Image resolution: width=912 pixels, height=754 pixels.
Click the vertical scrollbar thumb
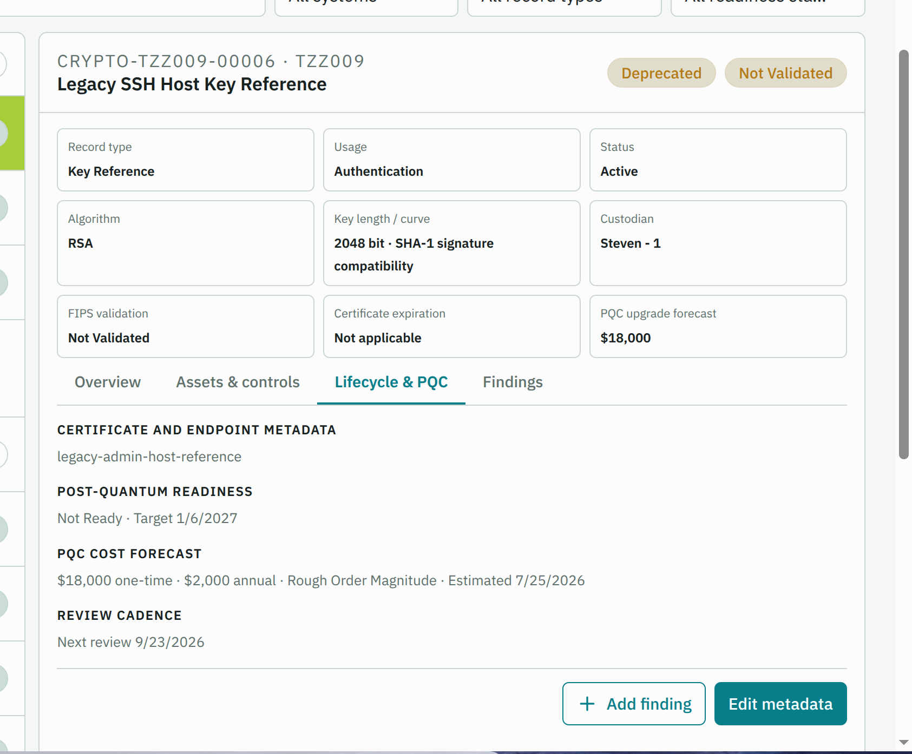904,254
